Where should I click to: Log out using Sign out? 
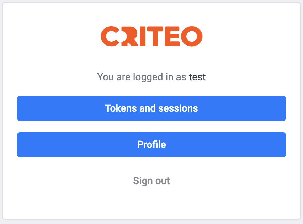pyautogui.click(x=151, y=181)
